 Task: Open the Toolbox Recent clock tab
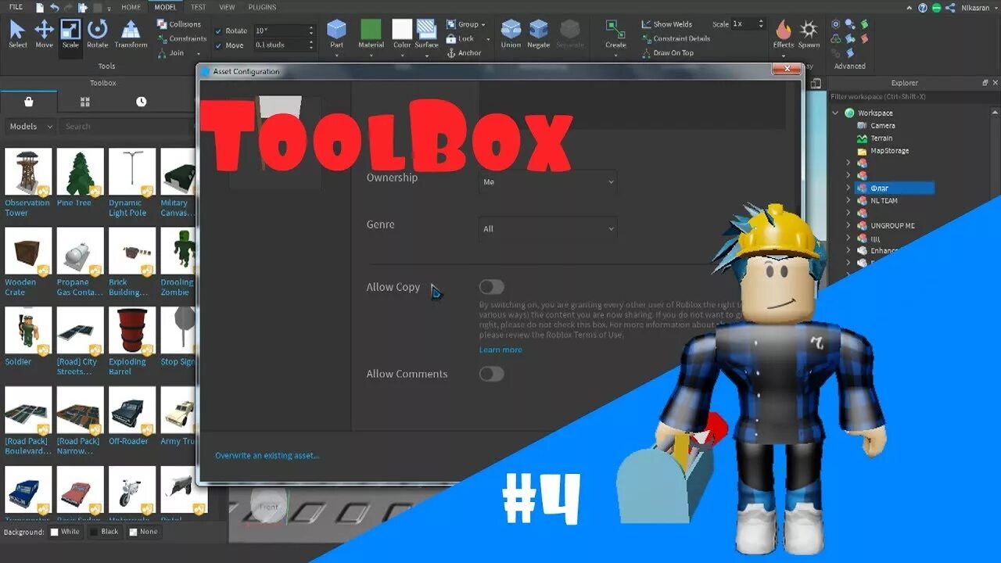click(x=141, y=102)
